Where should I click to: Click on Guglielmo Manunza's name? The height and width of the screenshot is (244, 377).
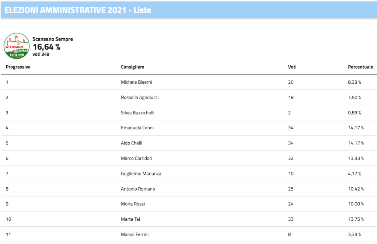[x=141, y=174]
